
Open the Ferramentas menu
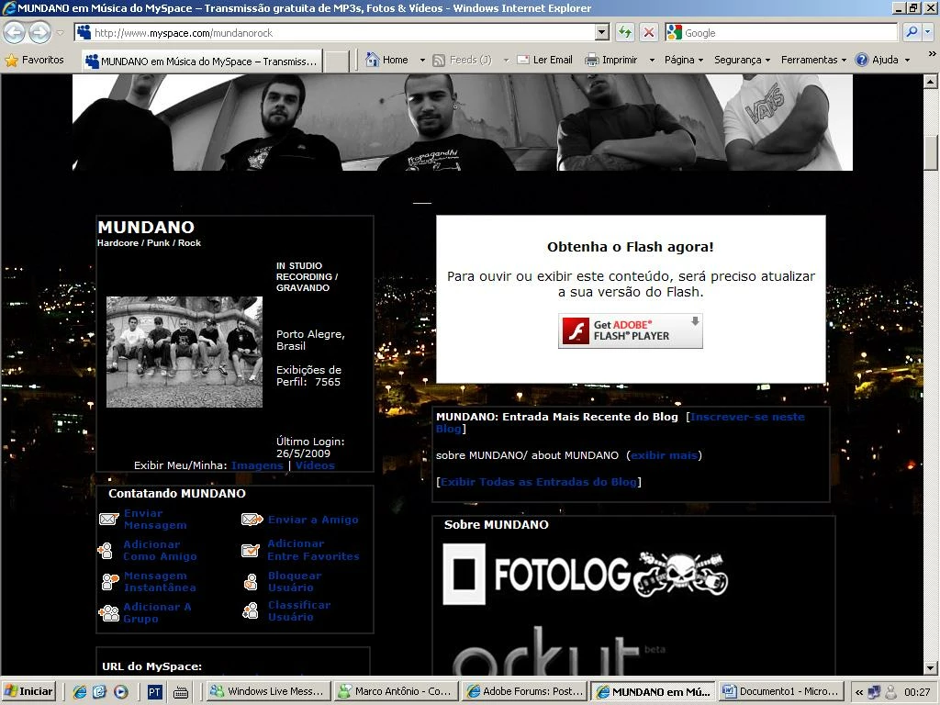pyautogui.click(x=813, y=60)
